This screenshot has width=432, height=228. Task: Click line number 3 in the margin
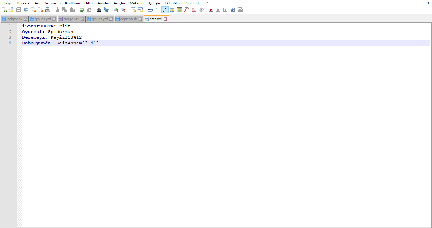point(10,37)
